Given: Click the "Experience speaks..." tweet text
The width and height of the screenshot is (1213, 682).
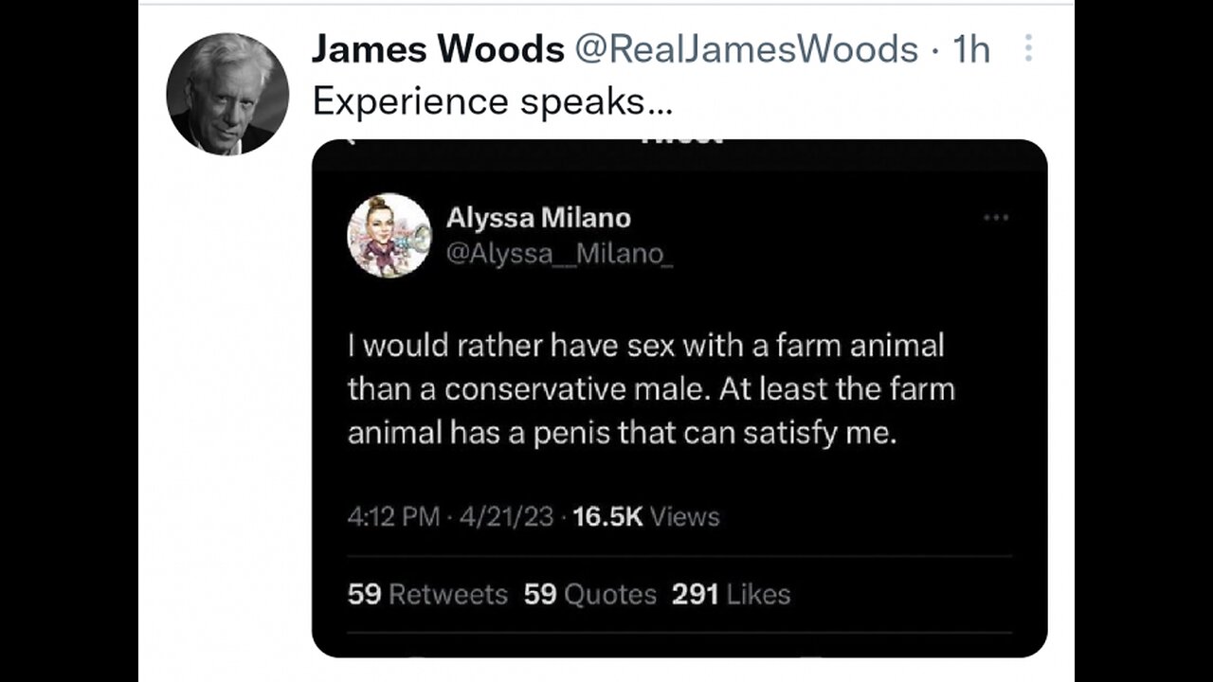Looking at the screenshot, I should [493, 101].
